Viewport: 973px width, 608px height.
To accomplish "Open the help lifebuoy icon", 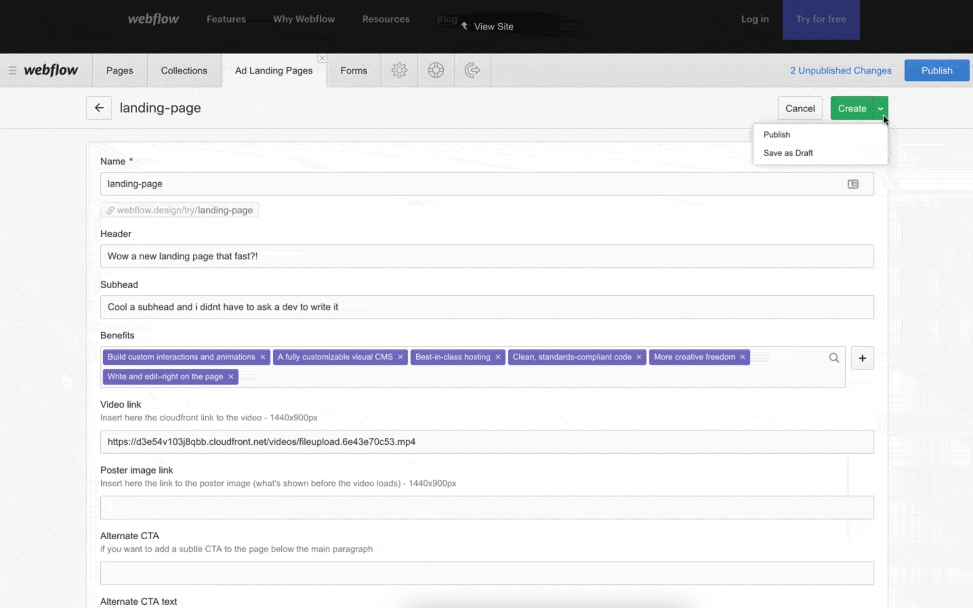I will click(x=436, y=70).
